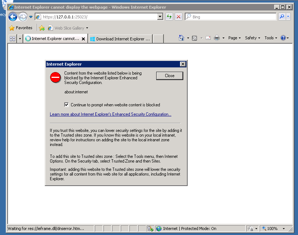Click the security lock status icon

251,229
